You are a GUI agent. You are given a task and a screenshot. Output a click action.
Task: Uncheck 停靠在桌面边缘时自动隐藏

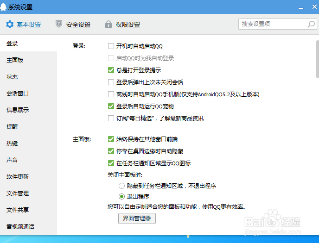111,151
